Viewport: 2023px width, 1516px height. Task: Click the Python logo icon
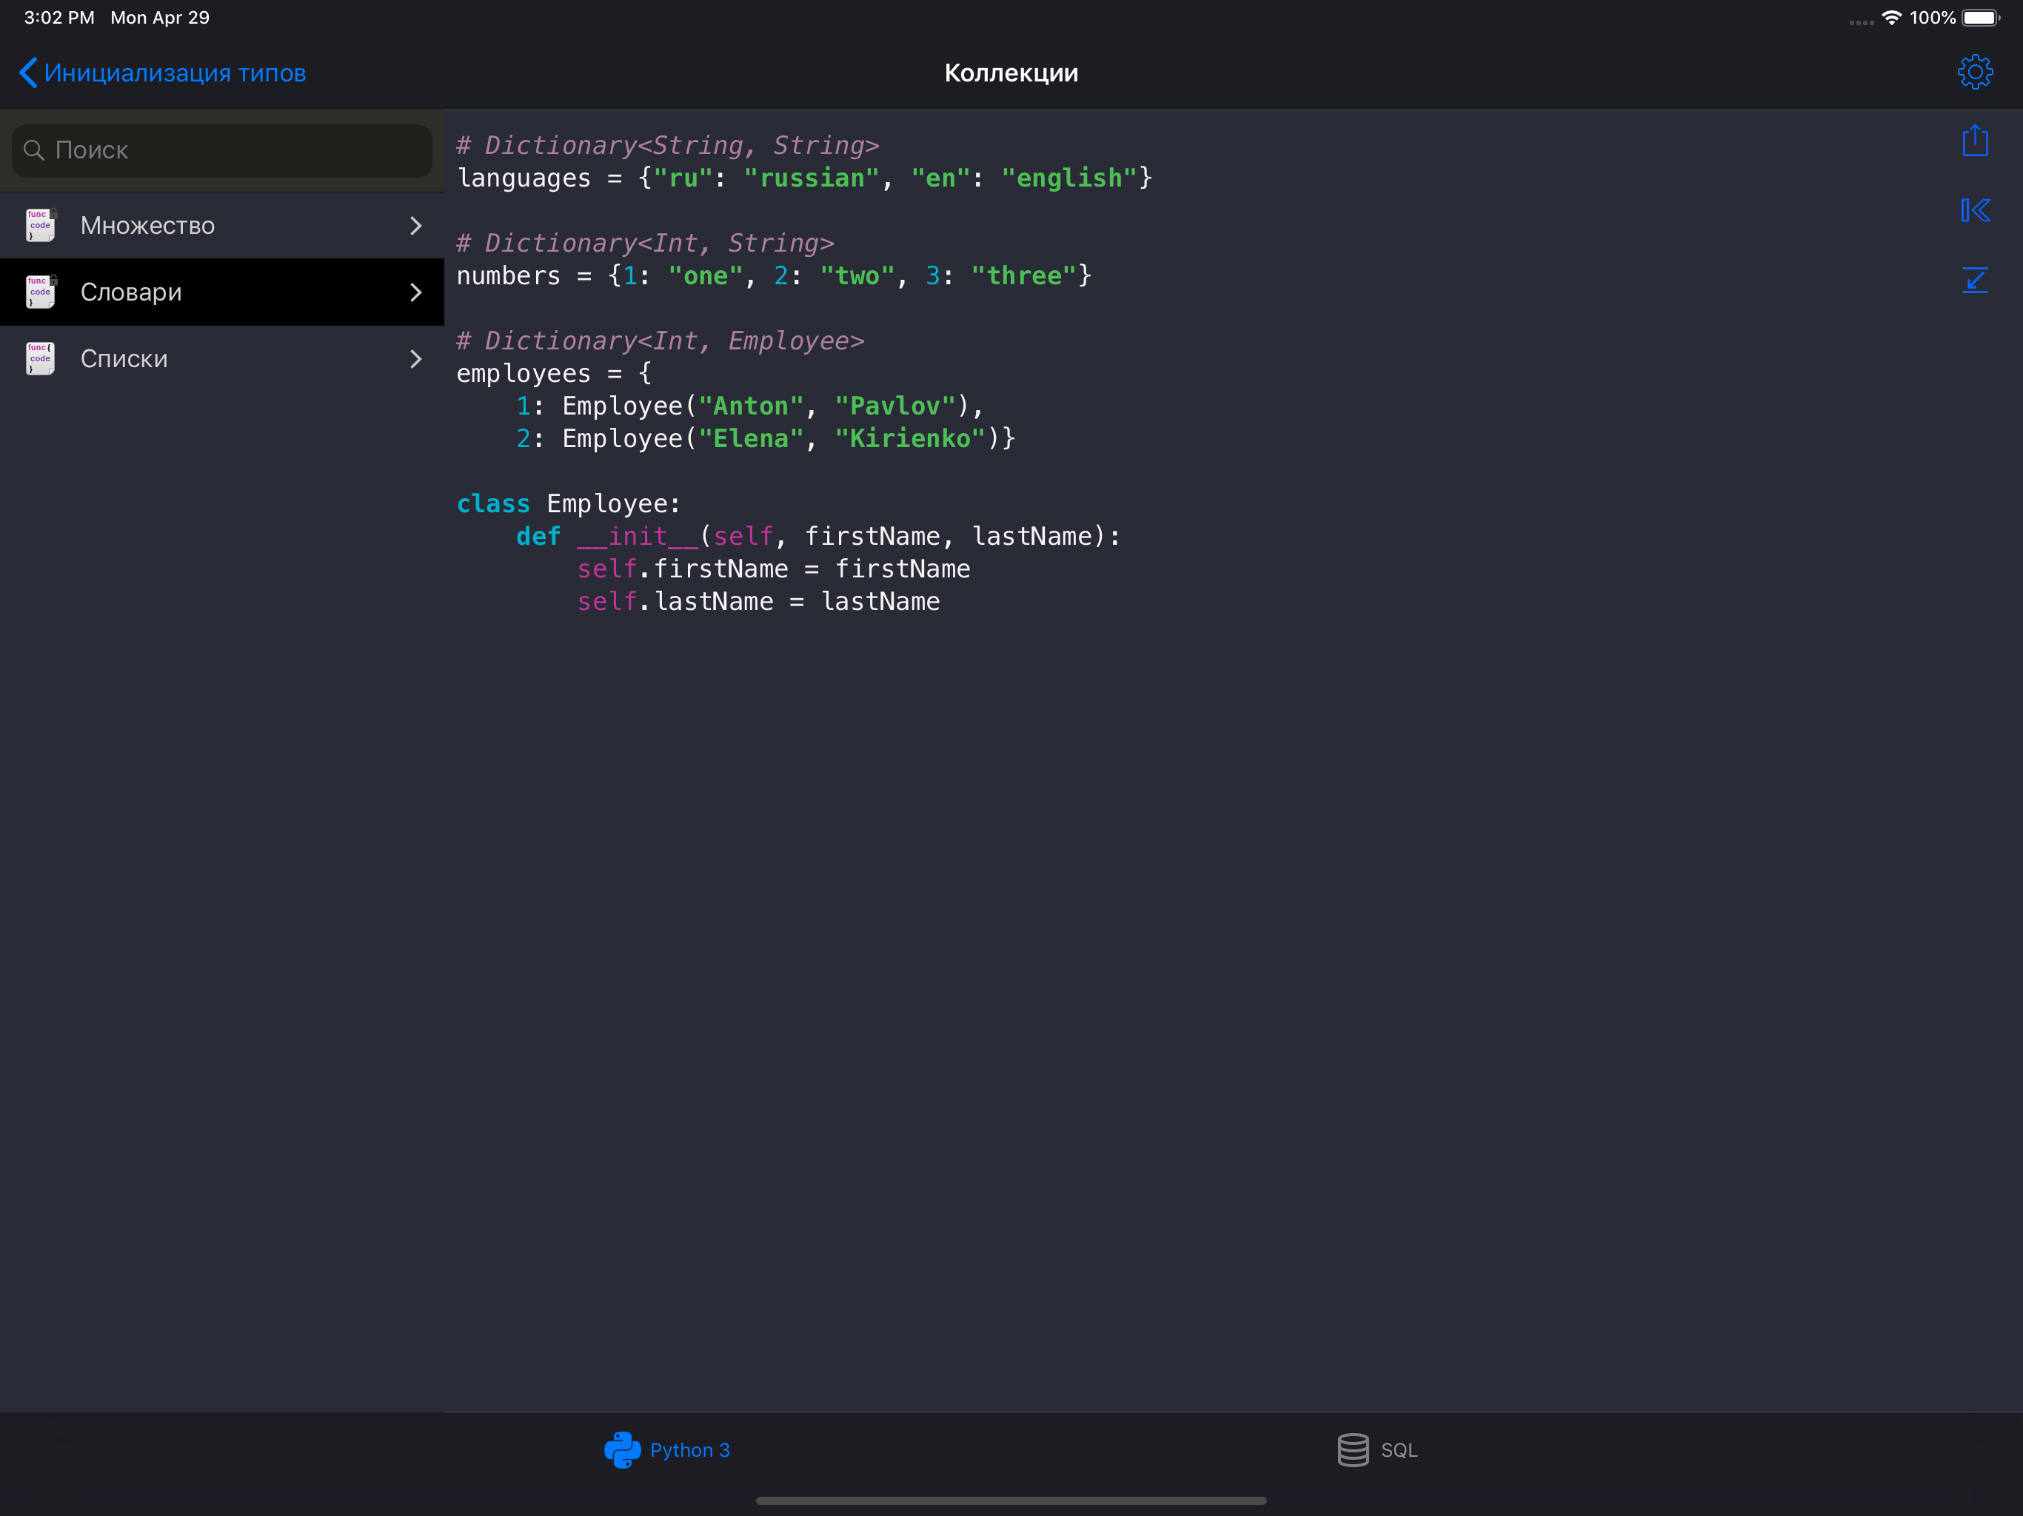(x=622, y=1449)
